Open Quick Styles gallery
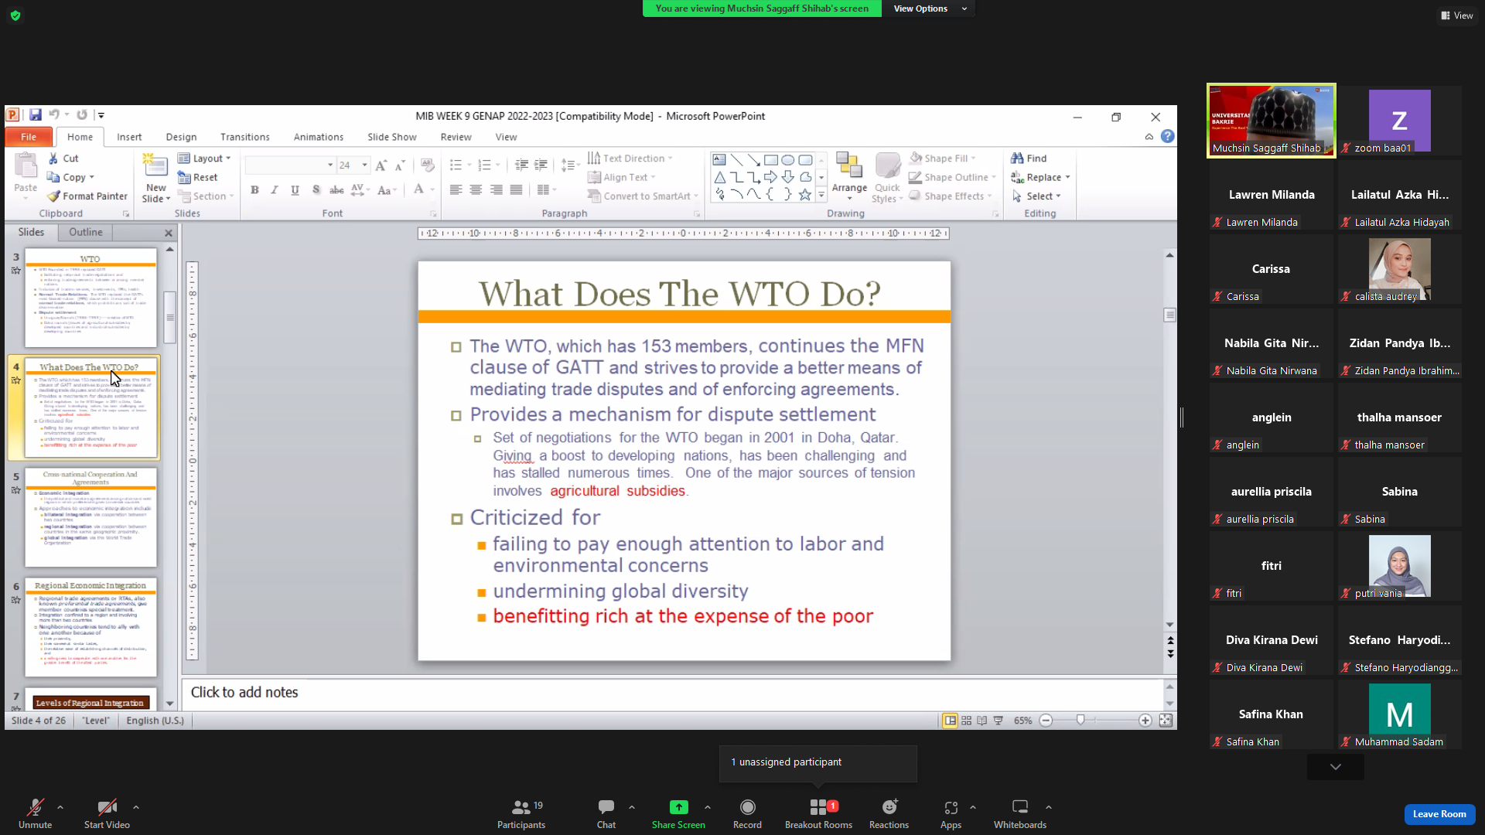Viewport: 1485px width, 835px height. (x=887, y=178)
